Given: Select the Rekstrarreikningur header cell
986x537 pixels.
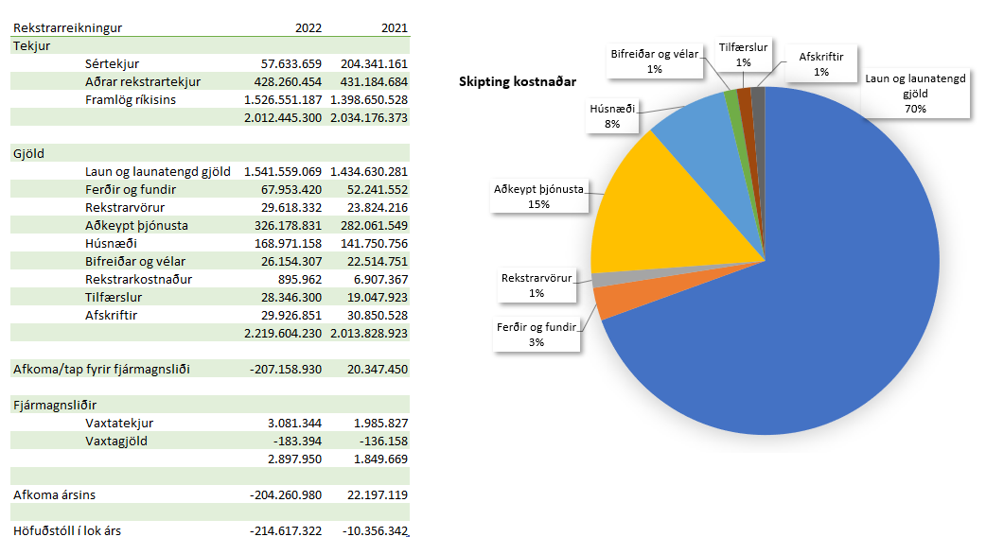Looking at the screenshot, I should 67,27.
